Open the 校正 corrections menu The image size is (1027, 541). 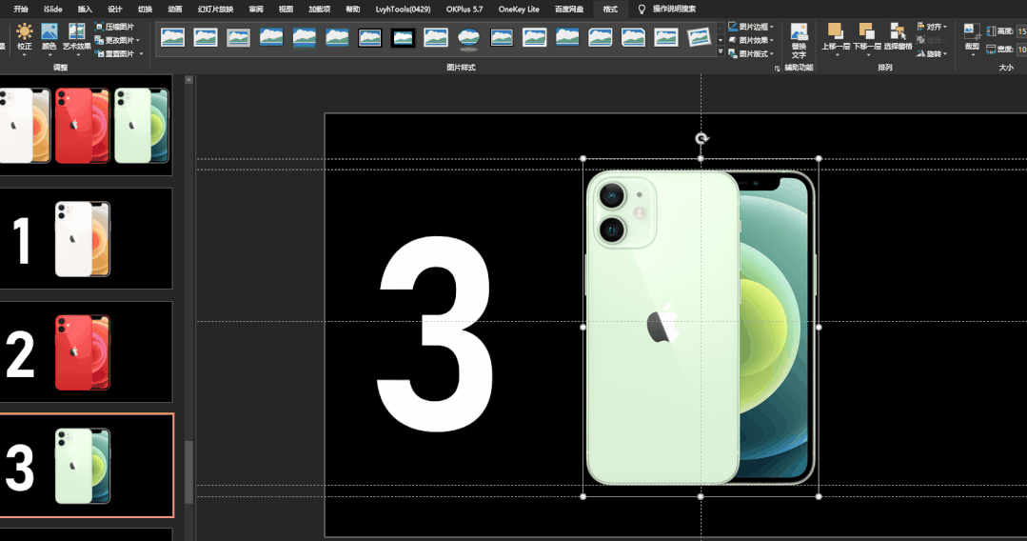click(24, 39)
